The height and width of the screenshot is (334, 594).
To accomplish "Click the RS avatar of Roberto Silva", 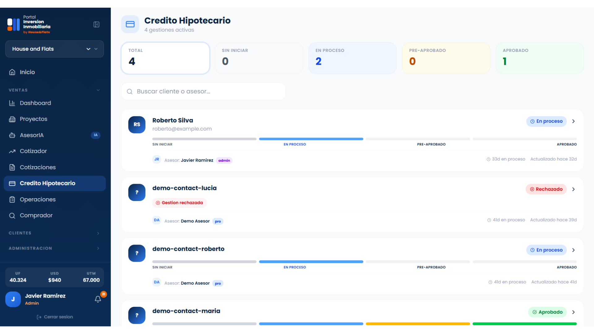I will point(137,125).
